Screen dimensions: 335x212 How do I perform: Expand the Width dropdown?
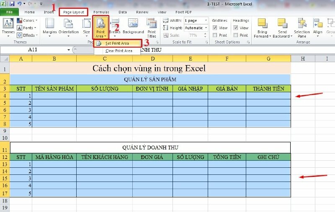[x=206, y=20]
